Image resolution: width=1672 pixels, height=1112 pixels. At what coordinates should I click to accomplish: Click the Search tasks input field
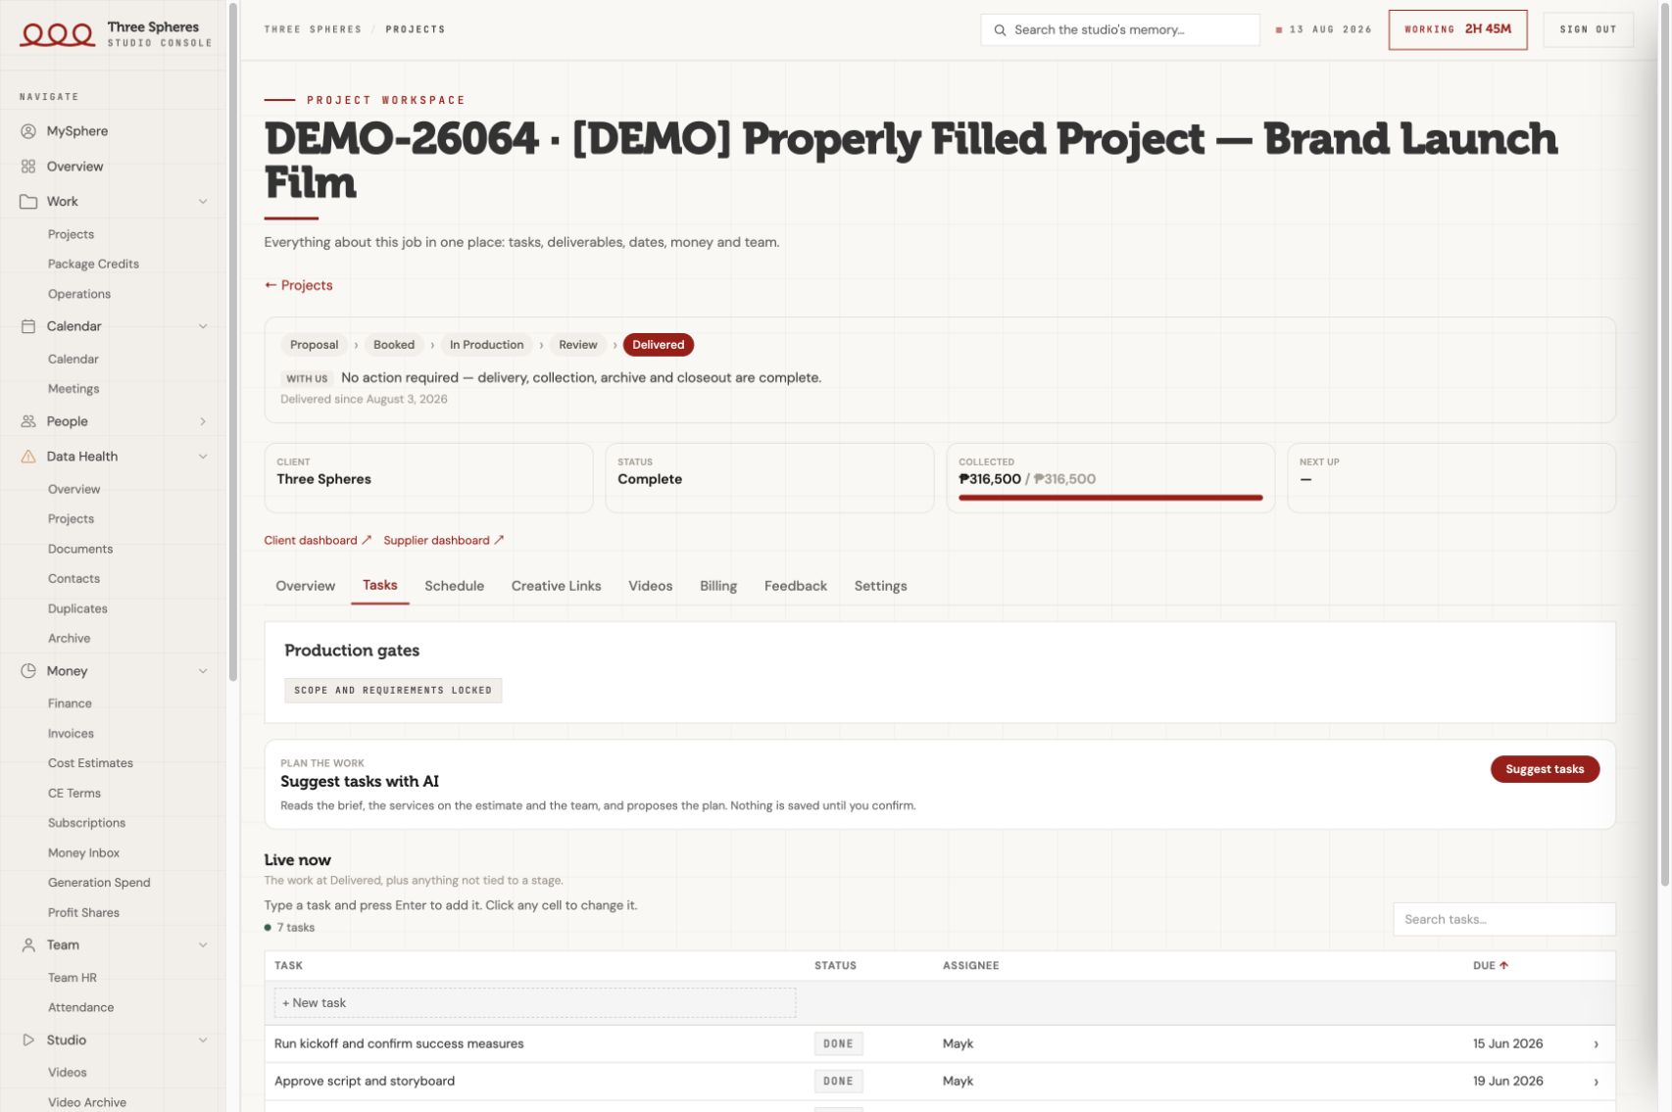click(x=1503, y=919)
